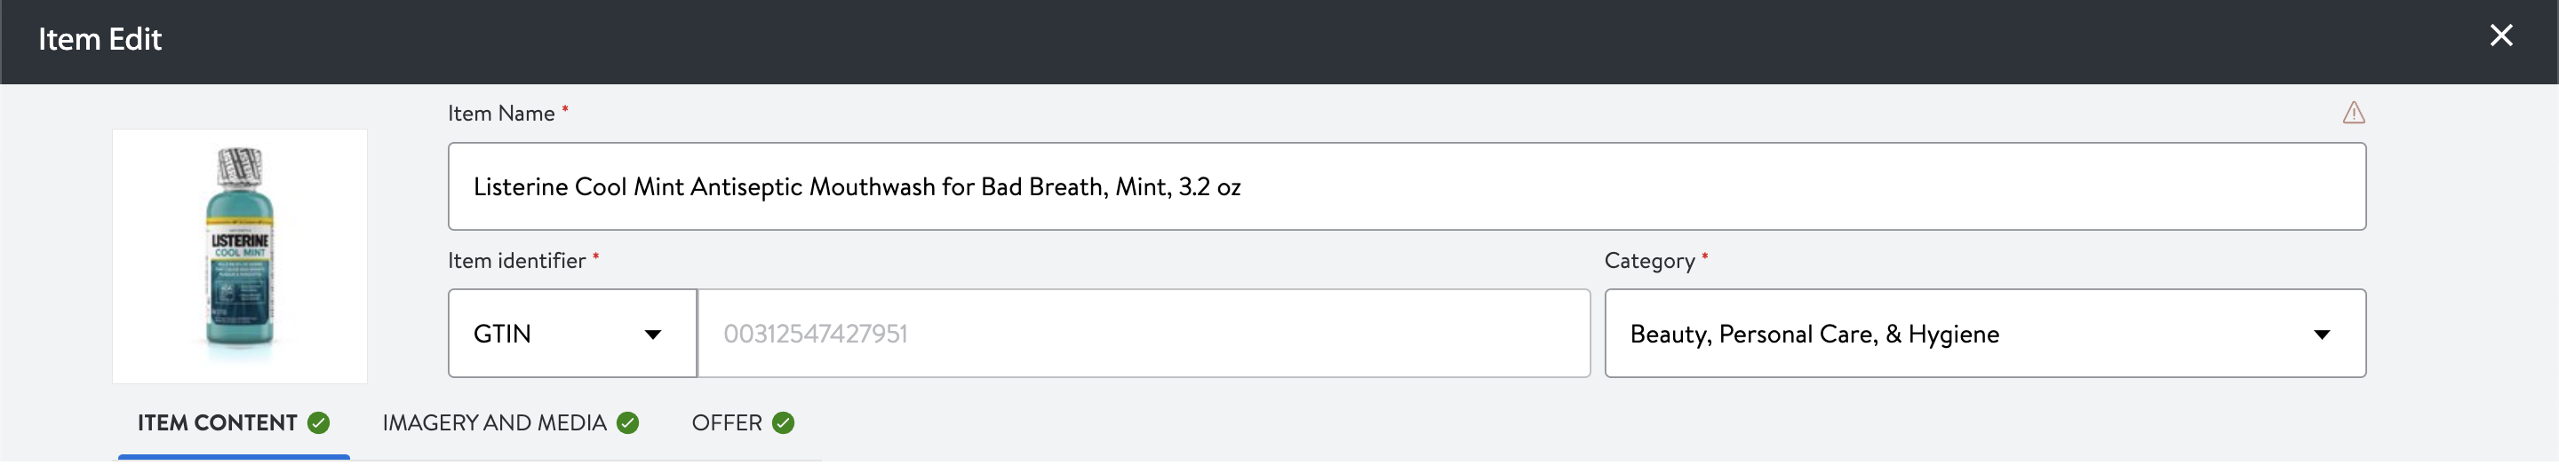This screenshot has width=2559, height=465.
Task: Open the GTIN identifier type selector
Action: pyautogui.click(x=572, y=333)
